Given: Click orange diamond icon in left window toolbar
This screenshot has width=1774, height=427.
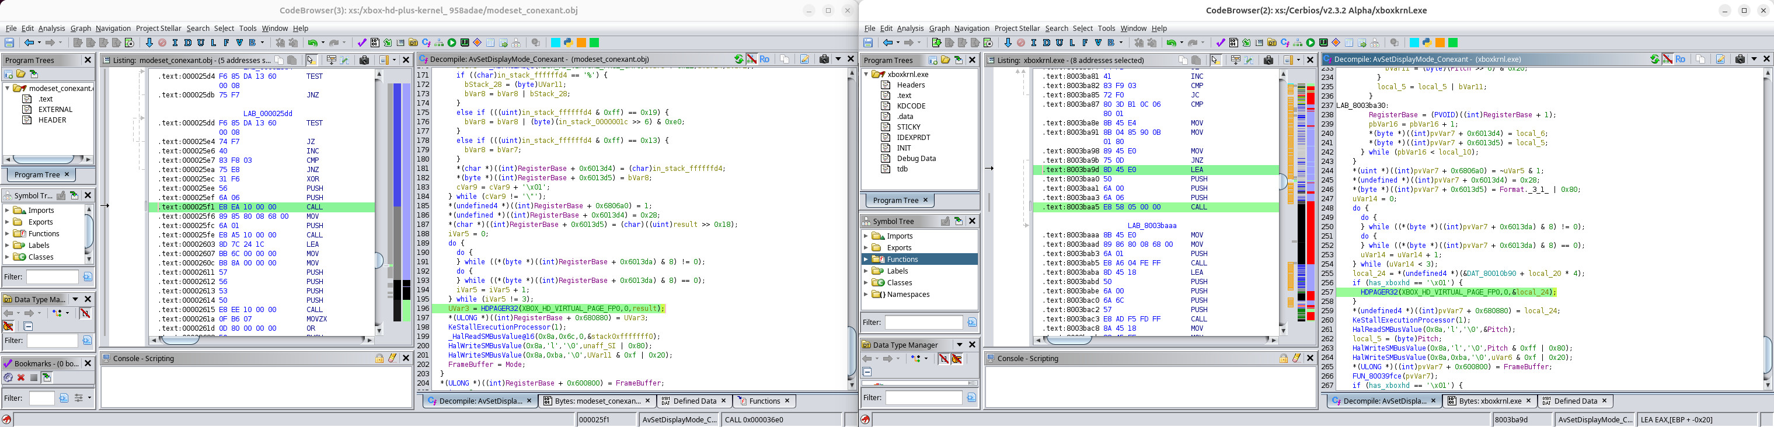Looking at the screenshot, I should pos(478,43).
